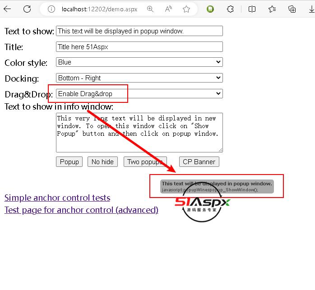Viewport: 315px width, 290px height.
Task: Open the Drag&Drop dropdown
Action: pyautogui.click(x=139, y=94)
